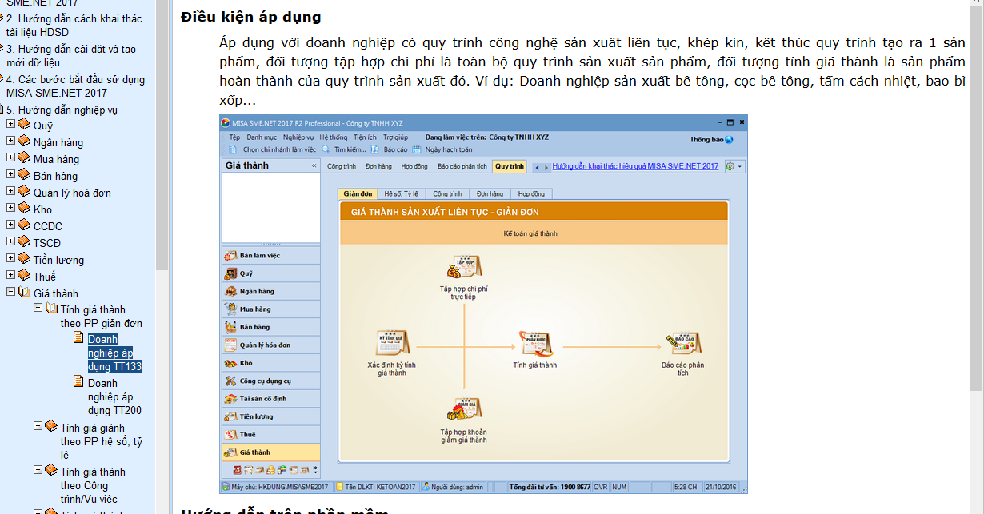Click the Tính giá thành workflow icon
Image resolution: width=984 pixels, height=514 pixels.
click(535, 342)
